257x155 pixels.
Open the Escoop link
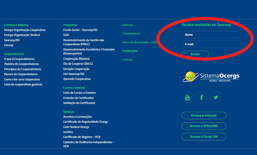(x=9, y=45)
